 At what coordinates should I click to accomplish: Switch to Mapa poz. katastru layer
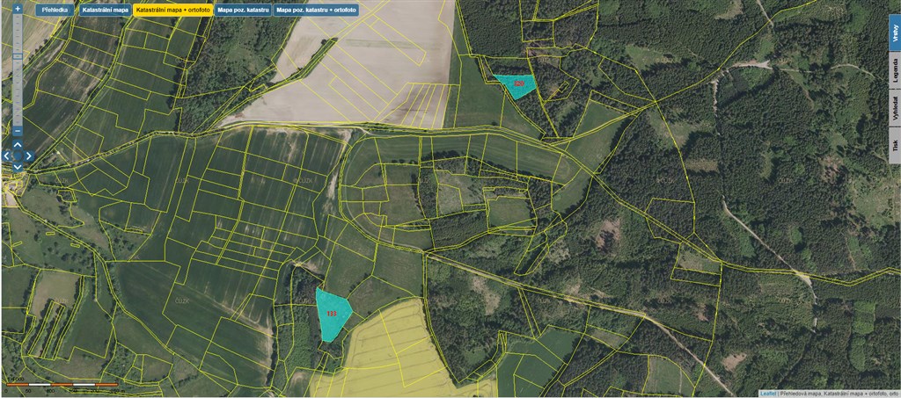(x=243, y=11)
